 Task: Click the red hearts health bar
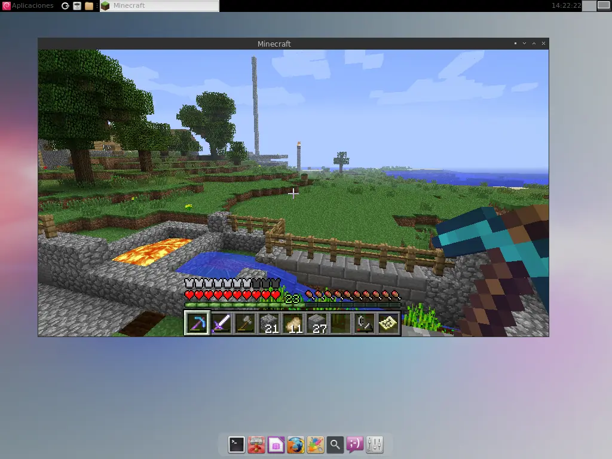click(x=232, y=295)
